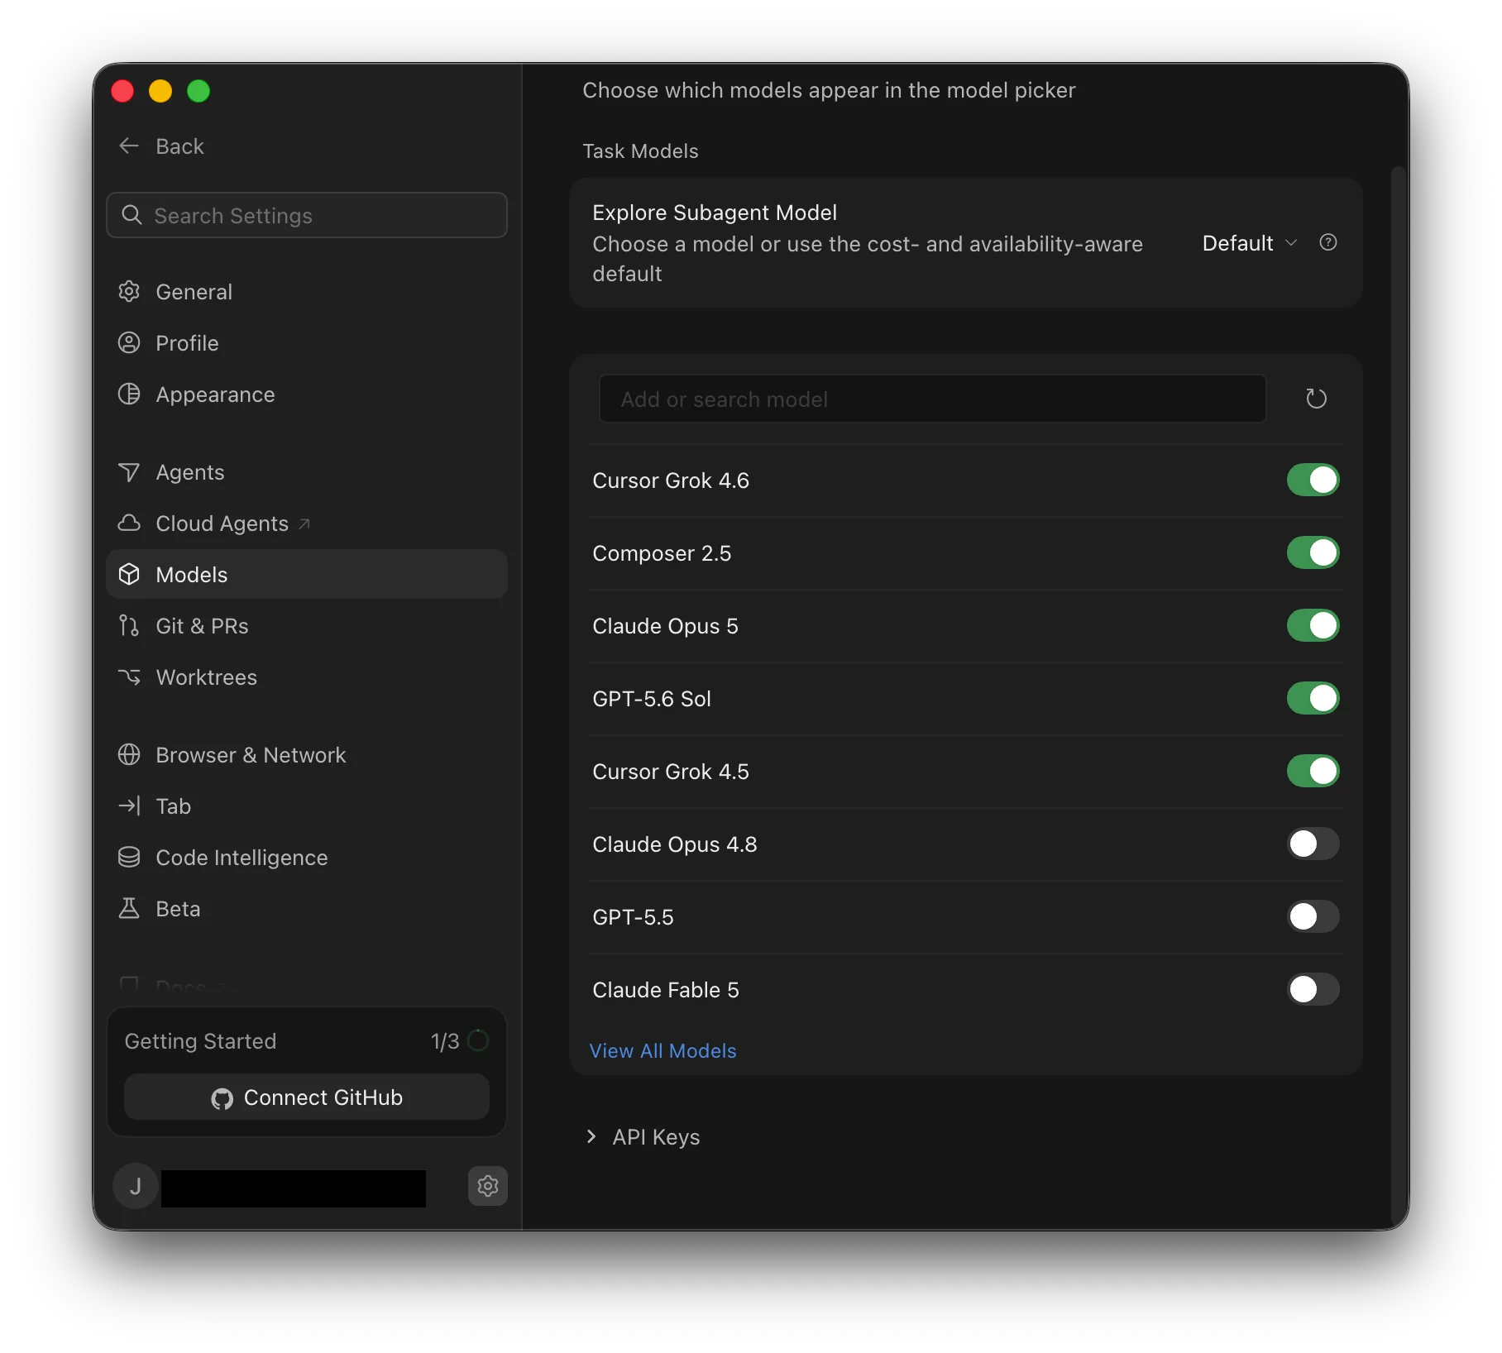Image resolution: width=1502 pixels, height=1353 pixels.
Task: Enable Claude Opus 4.8
Action: pyautogui.click(x=1313, y=844)
